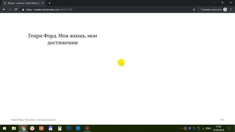Minimize the Chrome window

tap(214, 3)
